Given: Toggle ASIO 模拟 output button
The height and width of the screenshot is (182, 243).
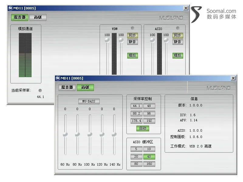Looking at the screenshot, I should [x=178, y=56].
